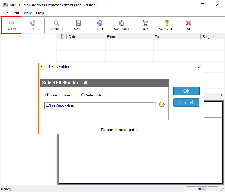Sort by the From column header

pyautogui.click(x=129, y=37)
